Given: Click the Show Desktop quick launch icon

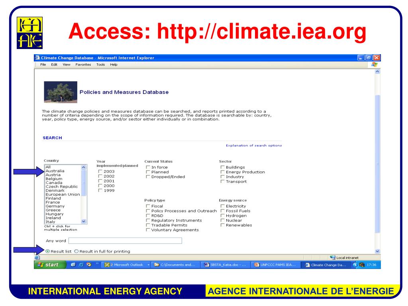Looking at the screenshot, I should point(73,265).
